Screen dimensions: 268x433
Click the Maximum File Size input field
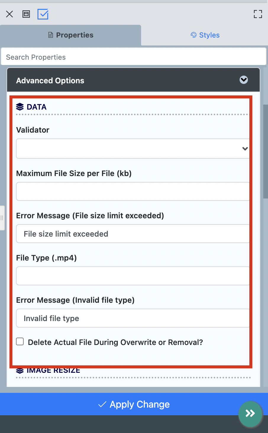coord(133,191)
